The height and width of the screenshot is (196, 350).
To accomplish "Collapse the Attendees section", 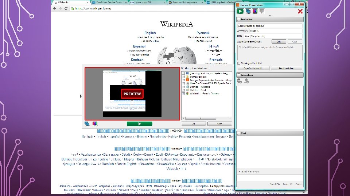I will [x=239, y=75].
